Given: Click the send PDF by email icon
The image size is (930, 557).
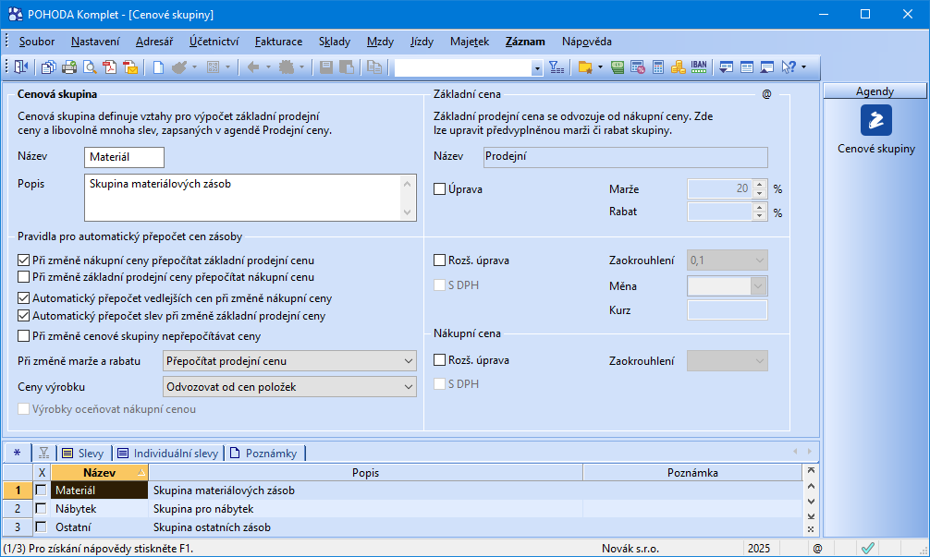Looking at the screenshot, I should click(130, 67).
